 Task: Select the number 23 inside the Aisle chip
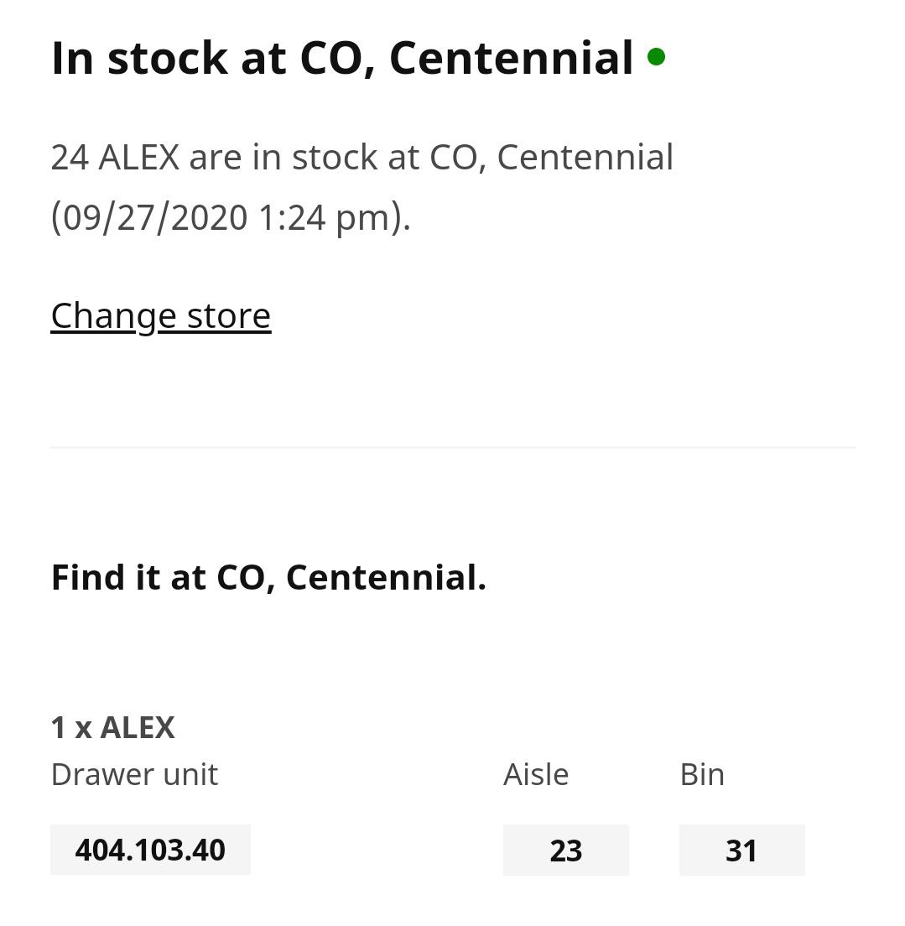(x=565, y=849)
